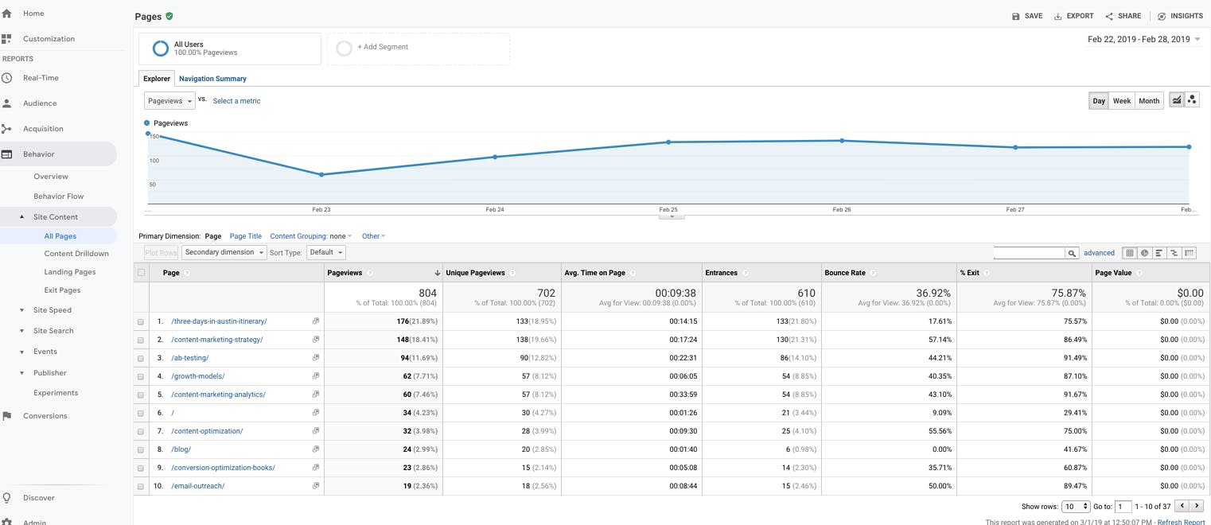Viewport: 1211px width, 525px height.
Task: Check the box for /three-days-in-austin-itinerary/ row
Action: coord(141,322)
